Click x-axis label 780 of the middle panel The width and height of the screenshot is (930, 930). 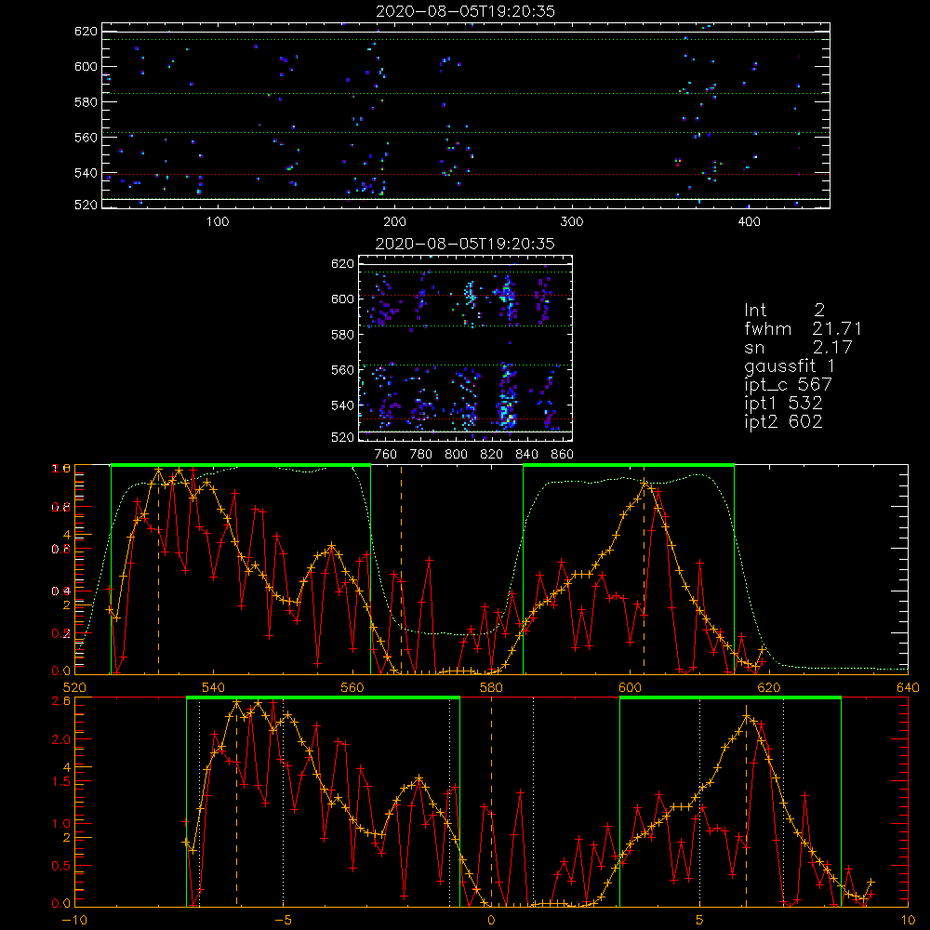(x=421, y=455)
